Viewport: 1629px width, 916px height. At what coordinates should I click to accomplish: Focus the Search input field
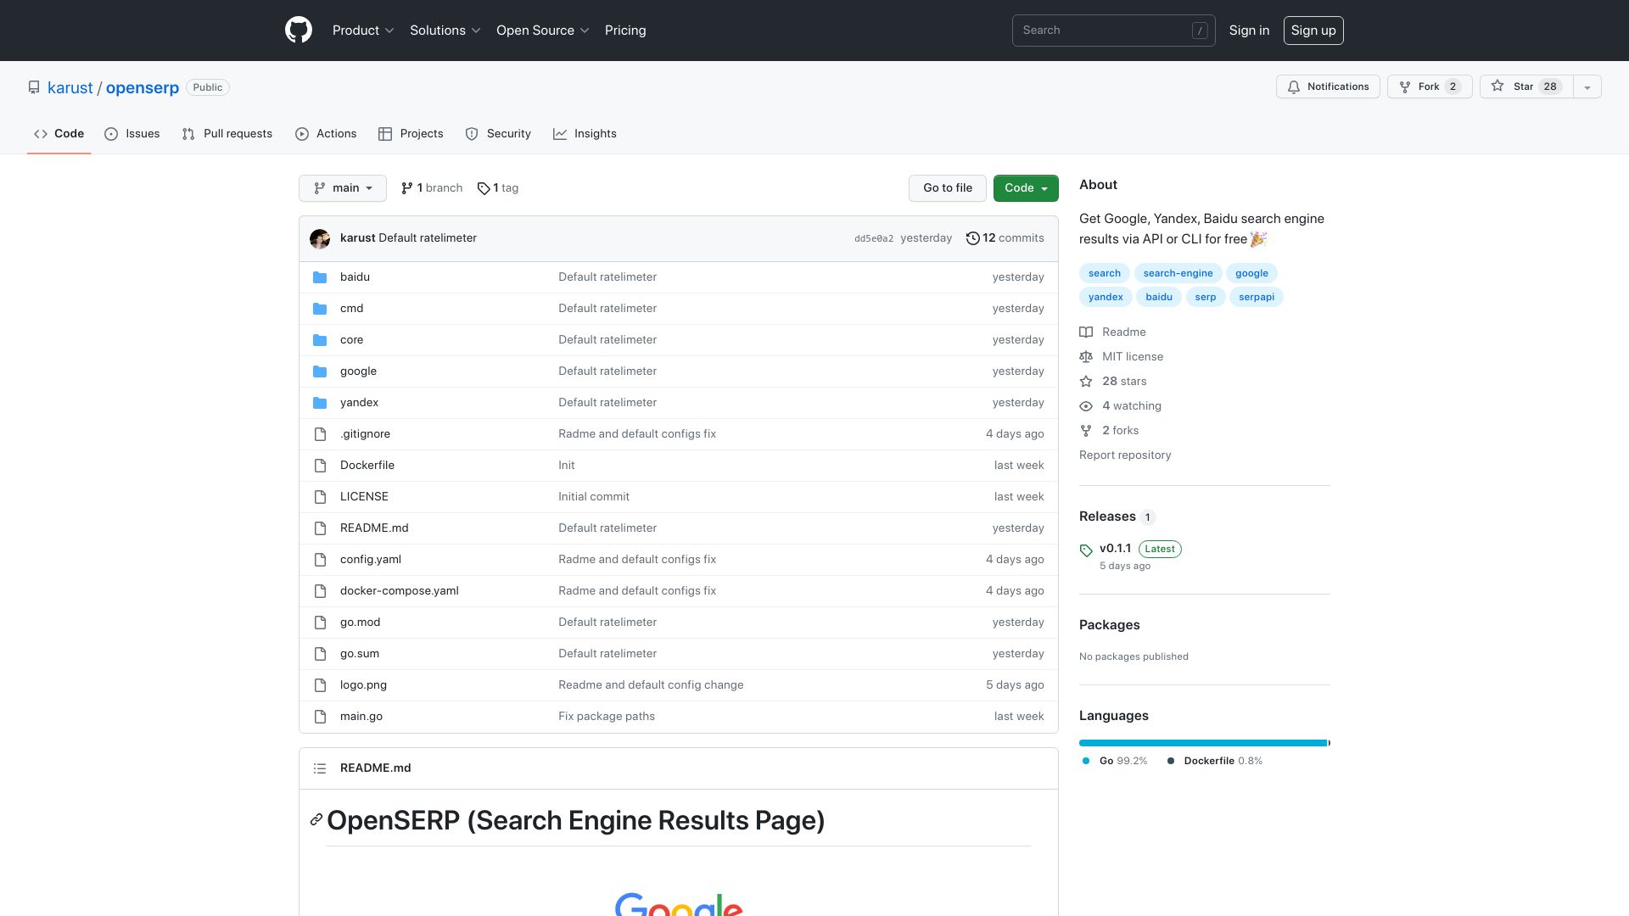coord(1114,31)
